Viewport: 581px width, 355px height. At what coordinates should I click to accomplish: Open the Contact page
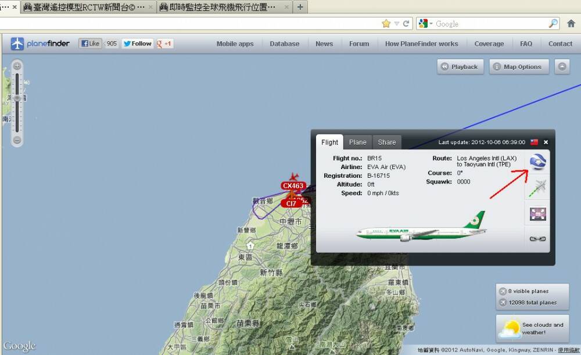560,44
